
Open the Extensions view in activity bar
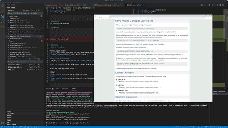tap(2, 27)
